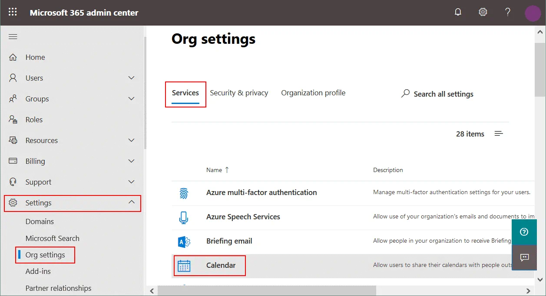546x296 pixels.
Task: Switch to the Security & privacy tab
Action: (x=239, y=93)
